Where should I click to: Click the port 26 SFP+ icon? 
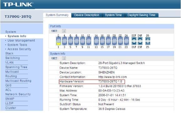tap(148, 39)
